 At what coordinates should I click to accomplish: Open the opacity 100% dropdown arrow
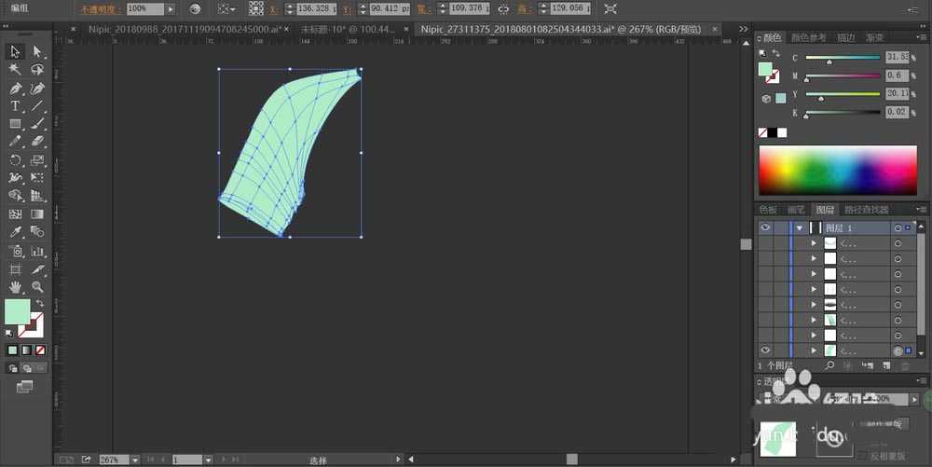(171, 8)
